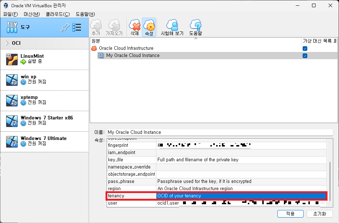Select the xptemp machine icon

coord(12,101)
